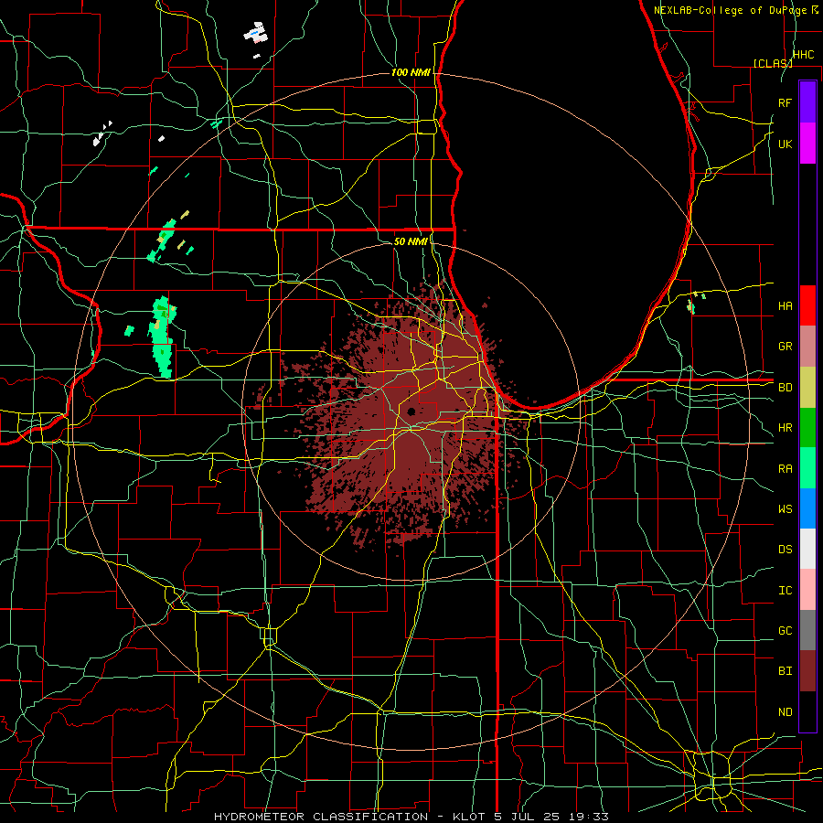Pick the bright green RA legend swatch
823x823 pixels.
[807, 467]
